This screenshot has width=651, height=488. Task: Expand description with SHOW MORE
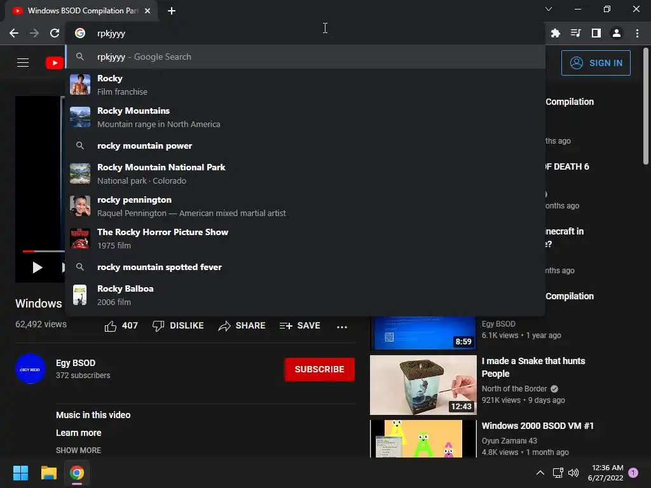tap(78, 451)
